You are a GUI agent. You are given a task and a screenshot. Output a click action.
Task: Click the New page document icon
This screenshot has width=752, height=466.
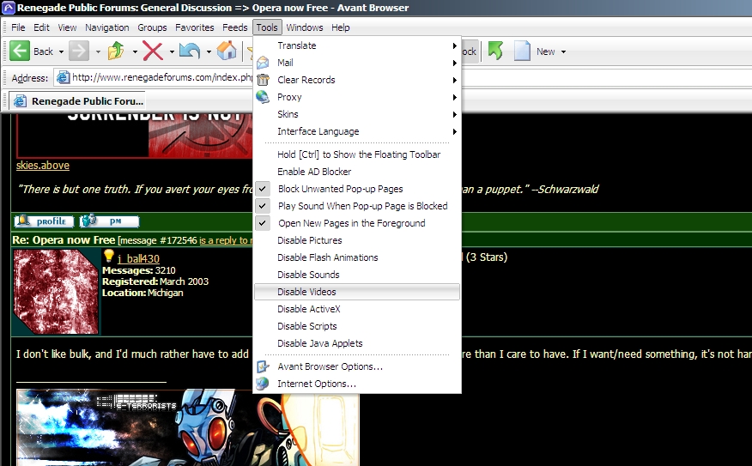click(522, 51)
